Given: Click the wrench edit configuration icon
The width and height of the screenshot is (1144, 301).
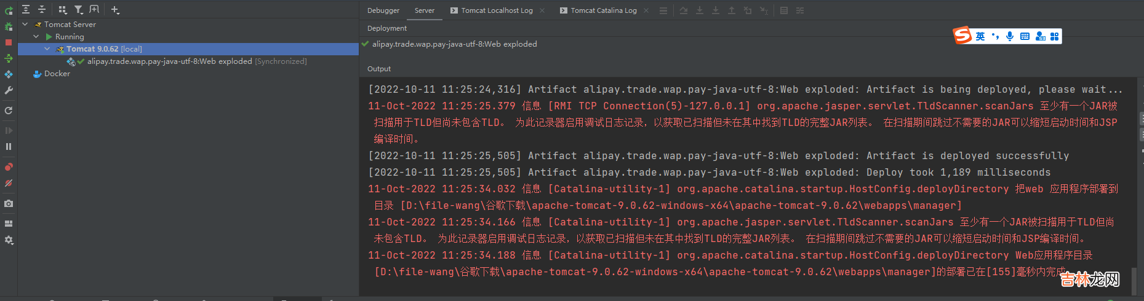Looking at the screenshot, I should (x=9, y=90).
